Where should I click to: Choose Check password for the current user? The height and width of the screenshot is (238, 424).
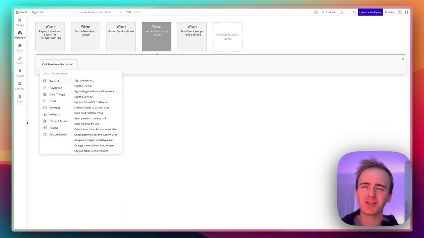96,135
